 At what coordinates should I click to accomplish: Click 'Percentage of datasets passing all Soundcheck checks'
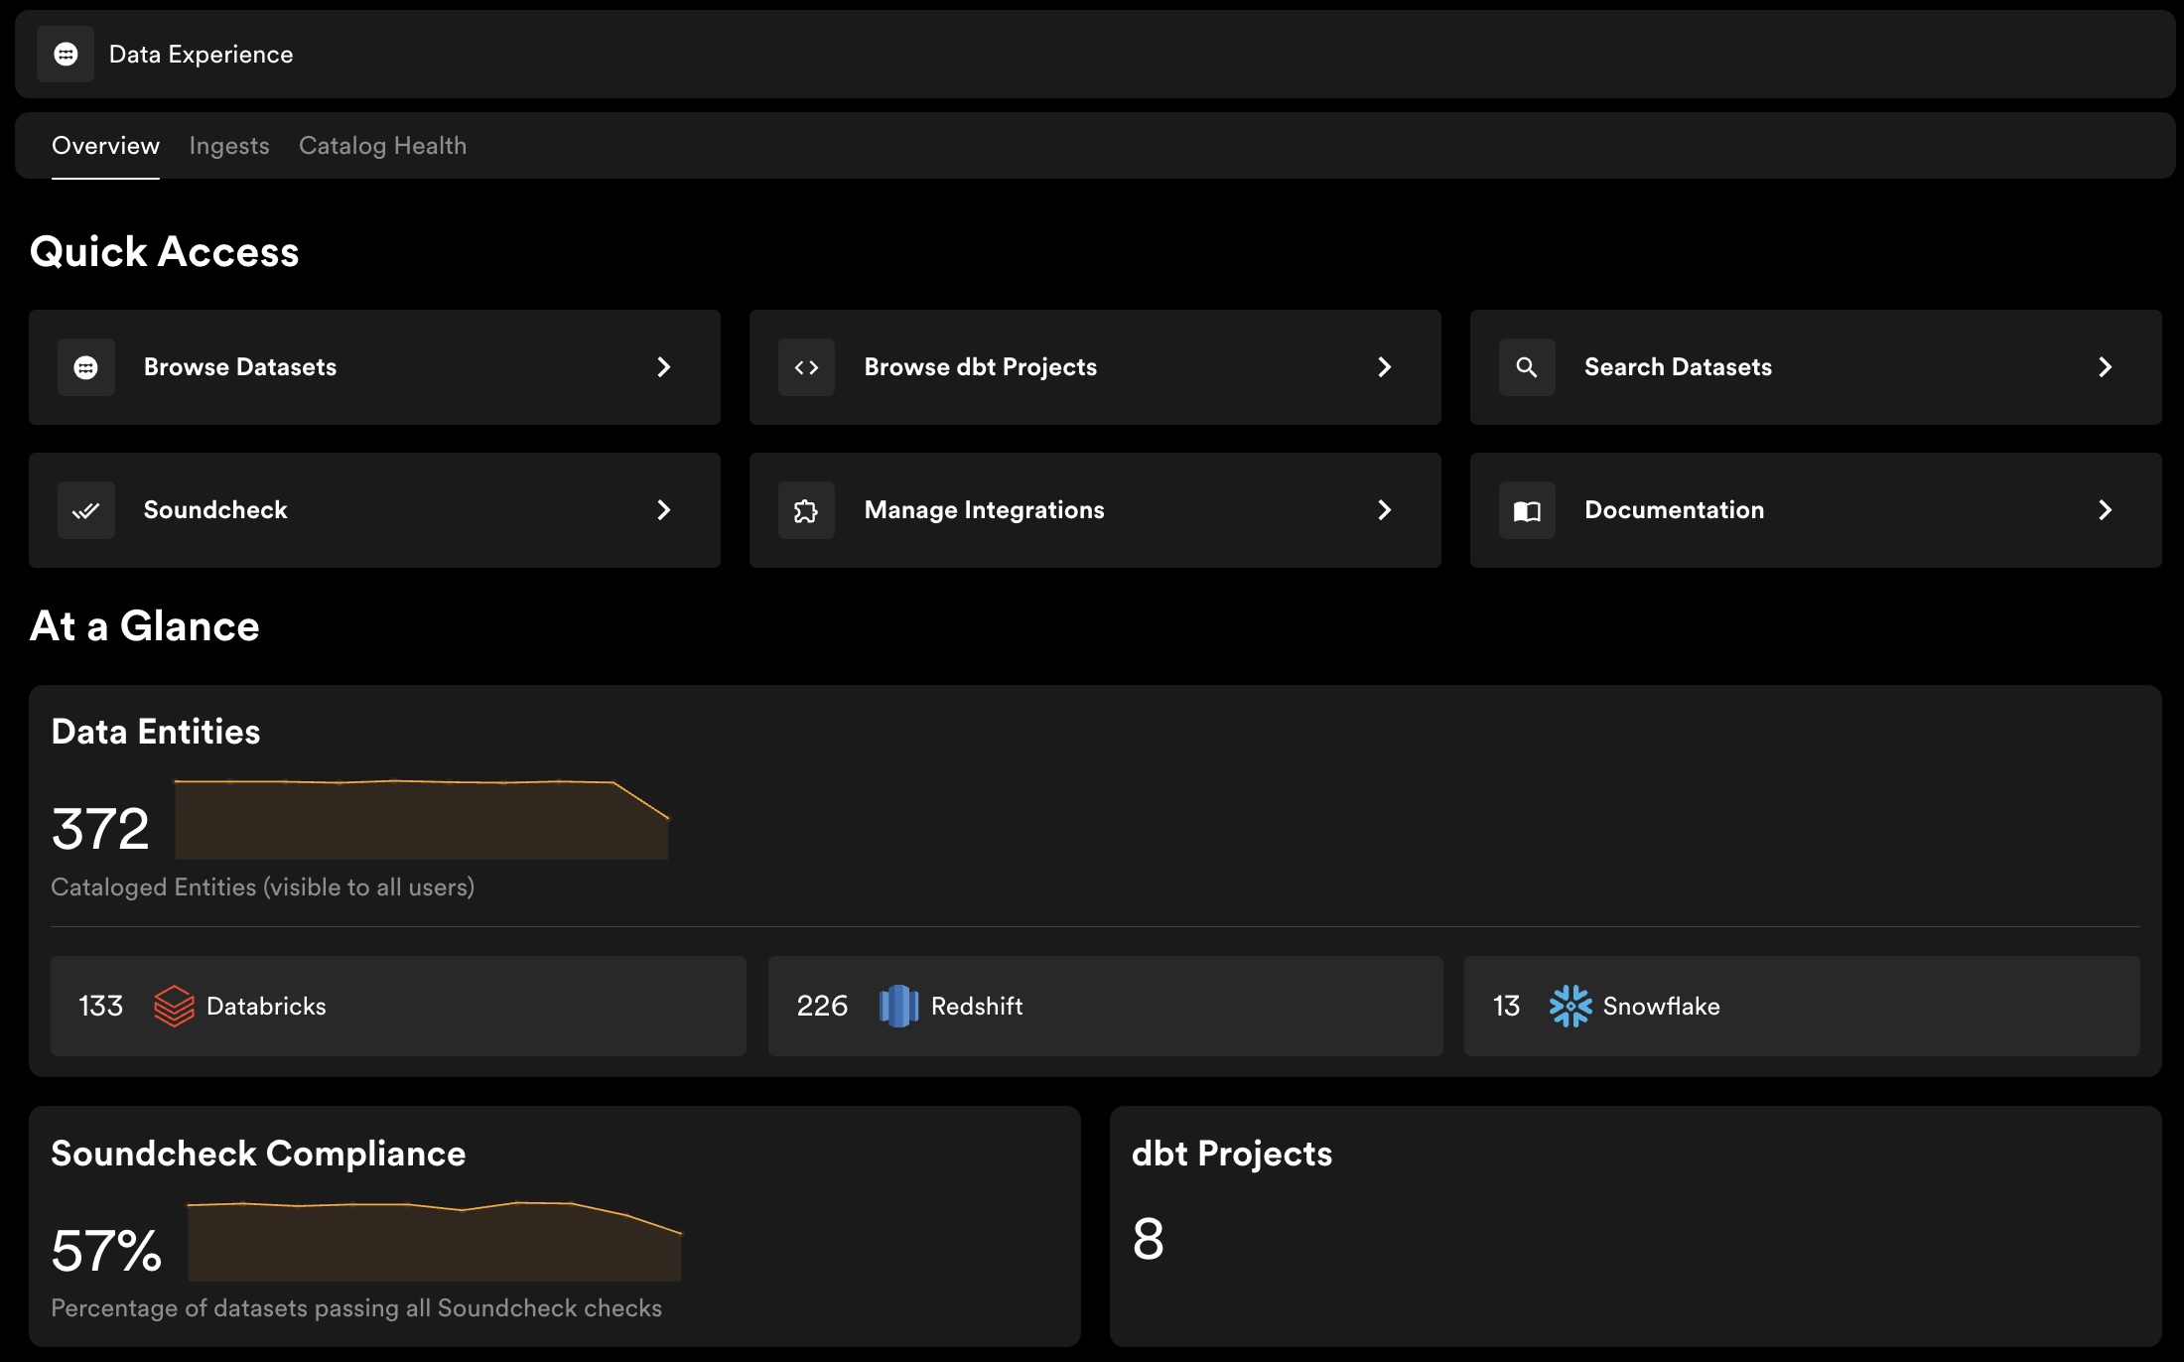coord(356,1308)
